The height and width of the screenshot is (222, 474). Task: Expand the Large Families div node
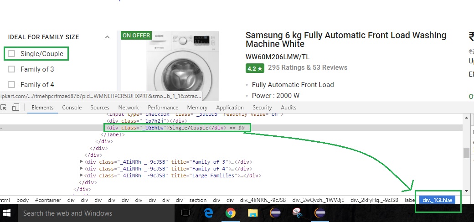coord(81,175)
